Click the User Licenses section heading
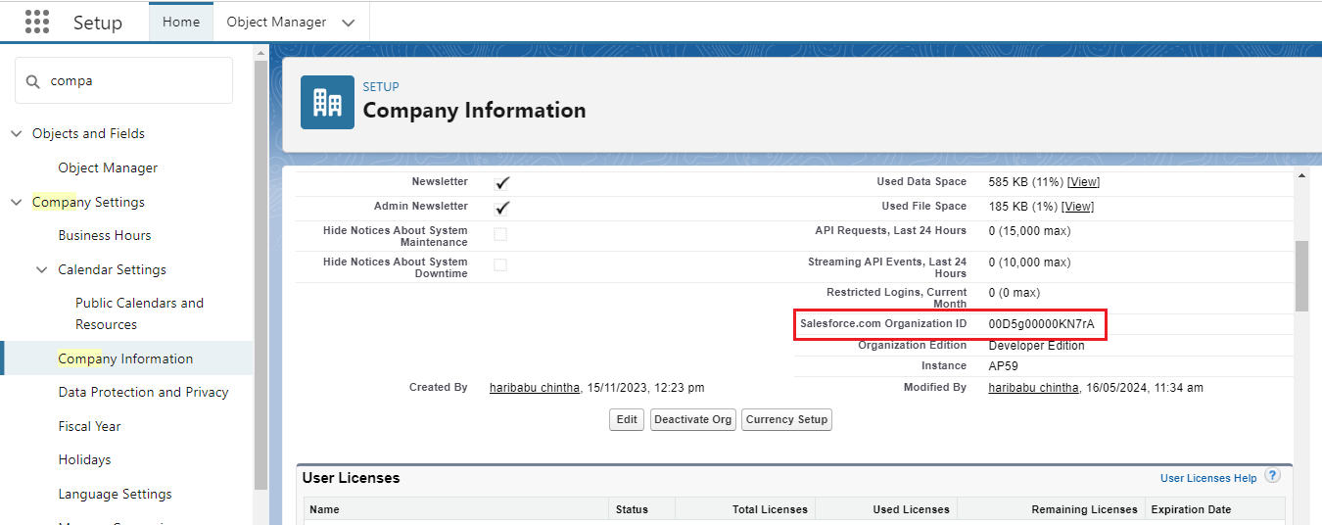This screenshot has height=525, width=1322. pyautogui.click(x=351, y=478)
